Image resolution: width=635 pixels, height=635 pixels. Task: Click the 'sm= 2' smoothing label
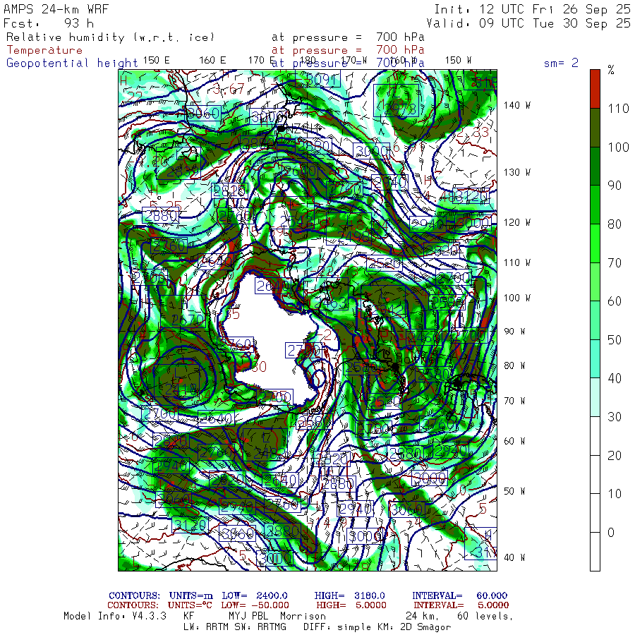(561, 63)
